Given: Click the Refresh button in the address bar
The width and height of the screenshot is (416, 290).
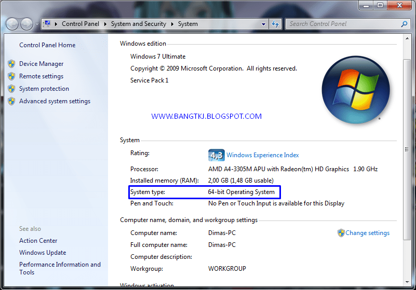Looking at the screenshot, I should [275, 24].
